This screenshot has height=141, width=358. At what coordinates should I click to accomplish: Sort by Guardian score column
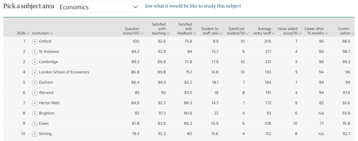(x=133, y=31)
